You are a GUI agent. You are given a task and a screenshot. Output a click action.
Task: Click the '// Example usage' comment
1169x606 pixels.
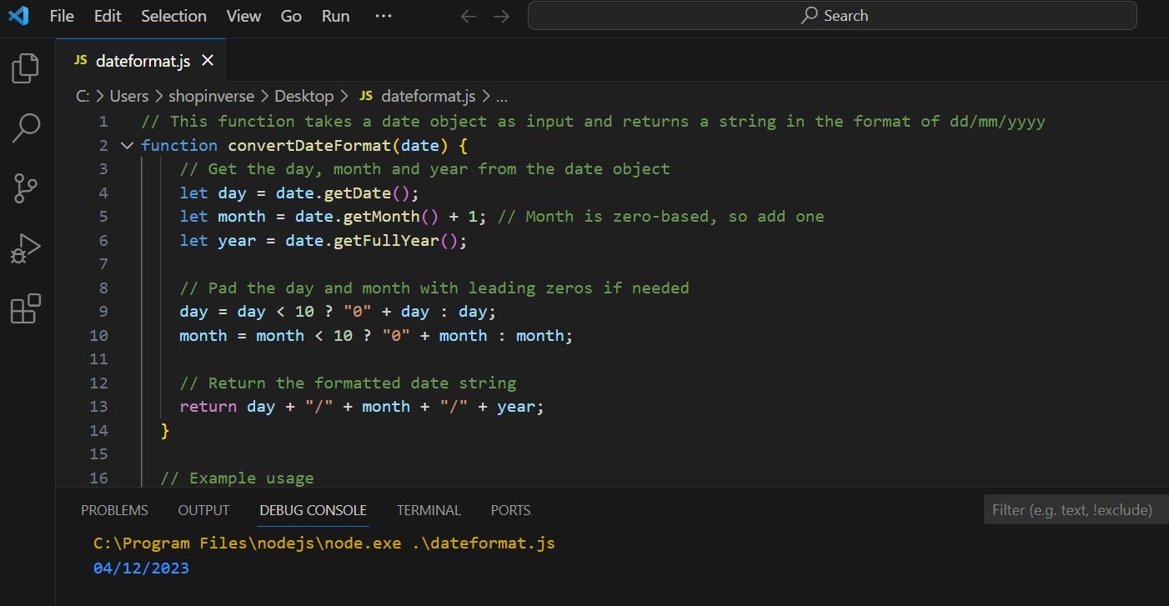pos(238,478)
